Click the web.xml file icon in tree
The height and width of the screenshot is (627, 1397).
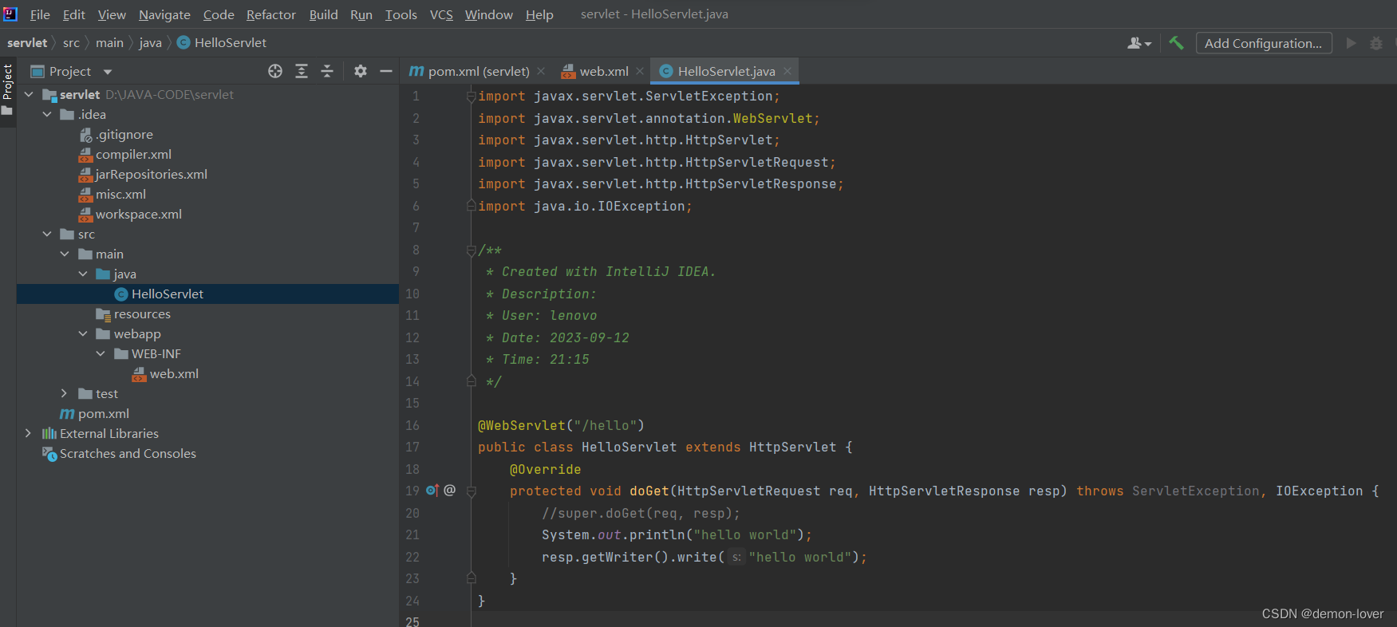[x=140, y=374]
